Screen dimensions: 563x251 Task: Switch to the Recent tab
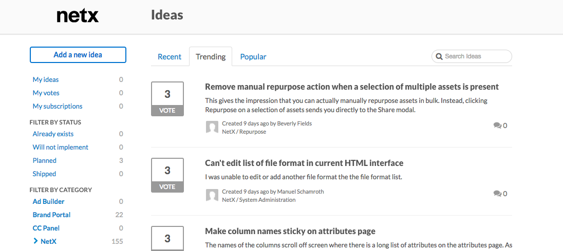click(170, 56)
